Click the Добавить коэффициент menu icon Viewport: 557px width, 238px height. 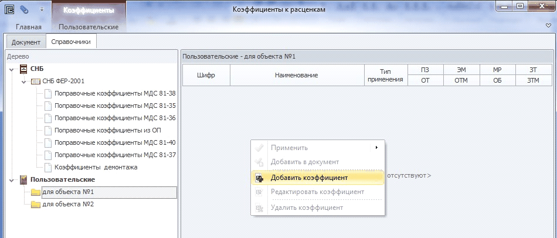point(259,178)
